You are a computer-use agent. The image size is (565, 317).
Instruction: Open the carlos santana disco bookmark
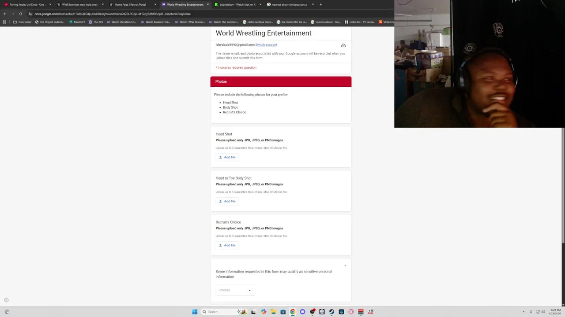pos(258,22)
